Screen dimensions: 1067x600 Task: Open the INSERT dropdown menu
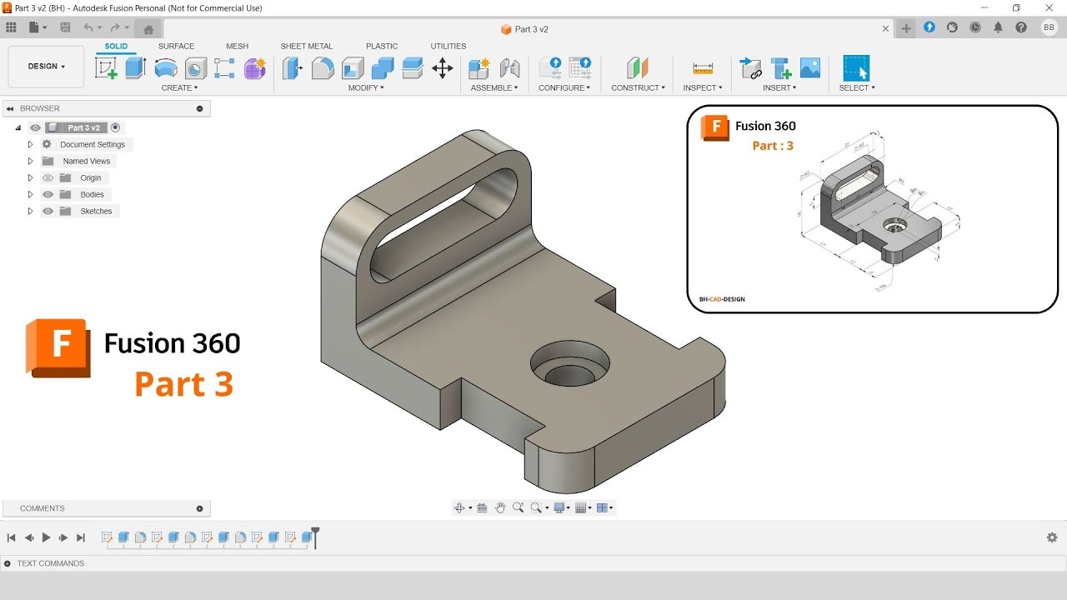[779, 87]
